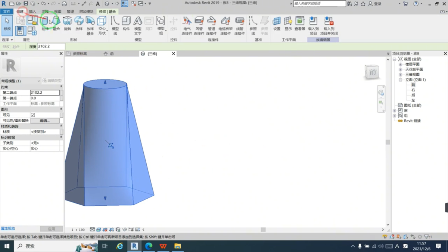
Task: Add a 管道连接件 pipe connector
Action: [x=211, y=25]
